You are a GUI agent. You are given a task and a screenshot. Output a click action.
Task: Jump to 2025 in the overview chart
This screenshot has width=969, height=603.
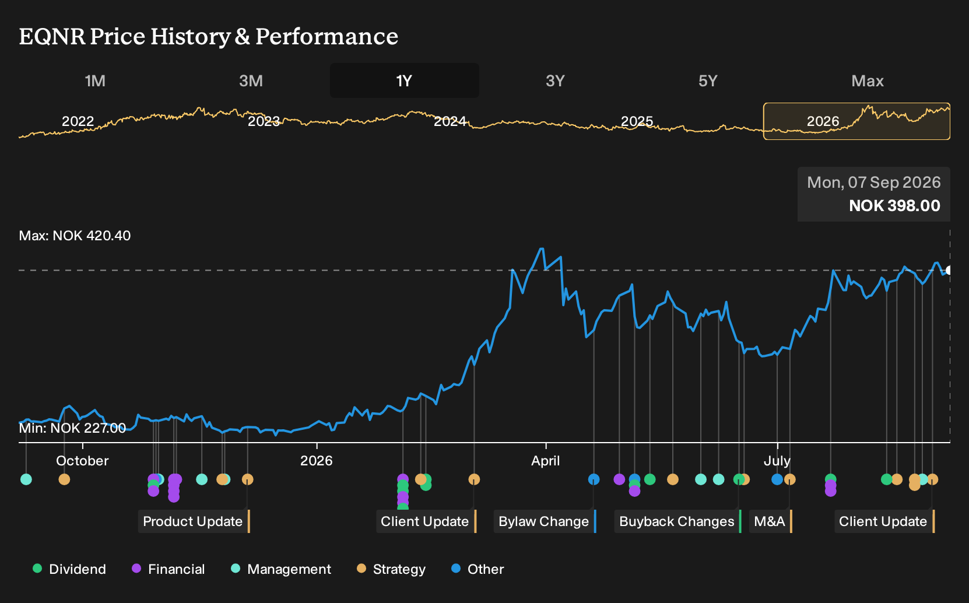click(637, 121)
